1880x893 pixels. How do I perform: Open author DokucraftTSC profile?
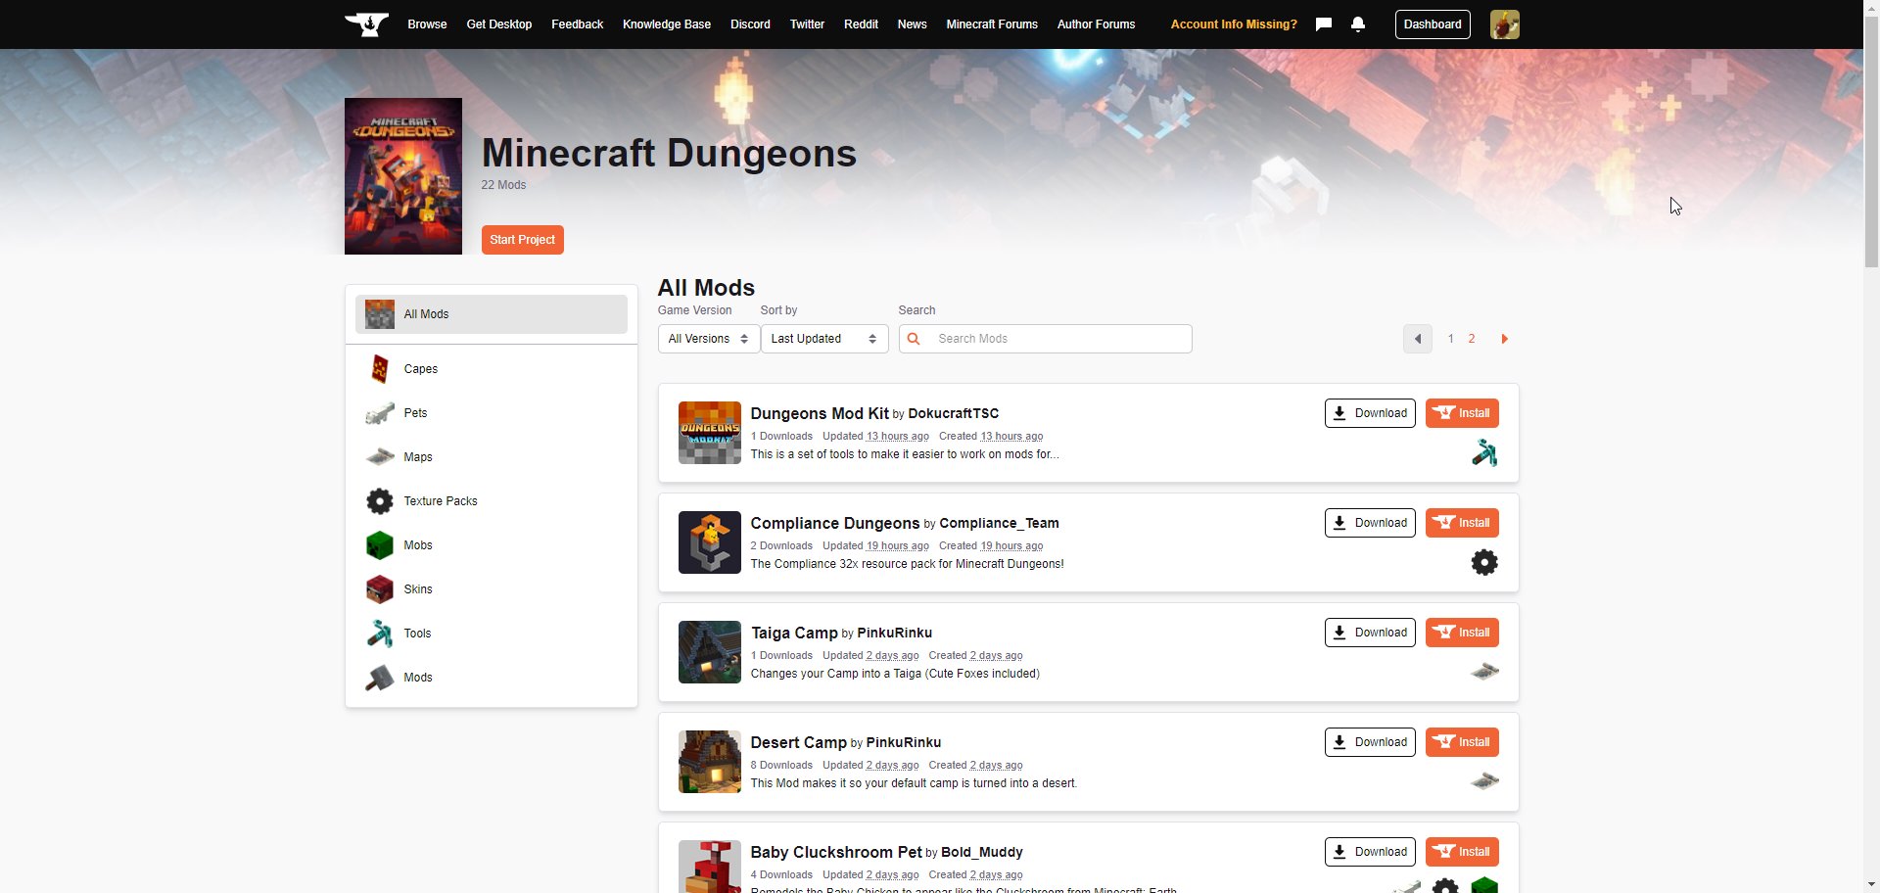[954, 414]
